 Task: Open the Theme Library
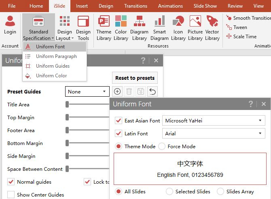pos(104,28)
